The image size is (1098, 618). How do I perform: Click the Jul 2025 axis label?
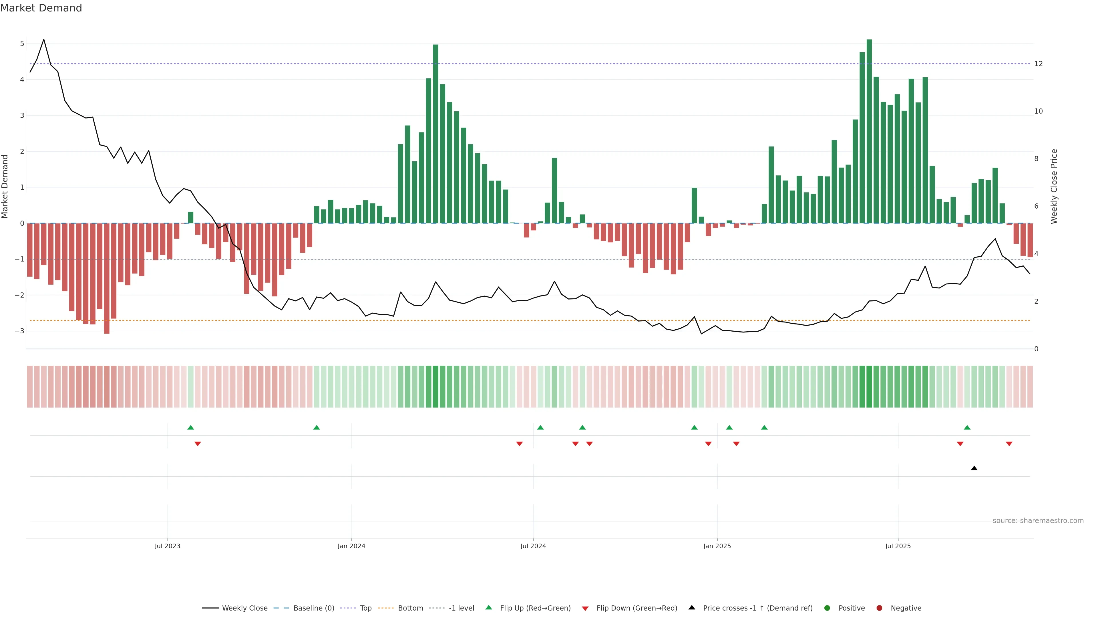(x=898, y=546)
